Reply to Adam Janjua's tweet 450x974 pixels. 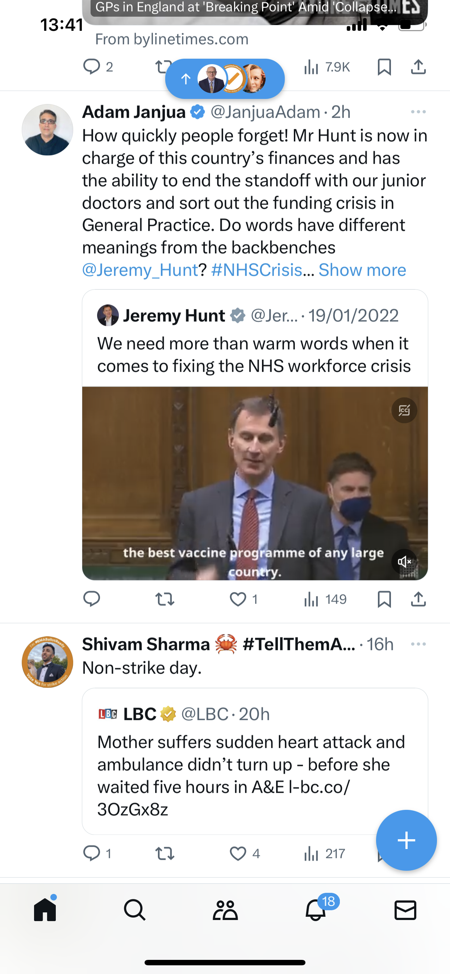(x=92, y=599)
